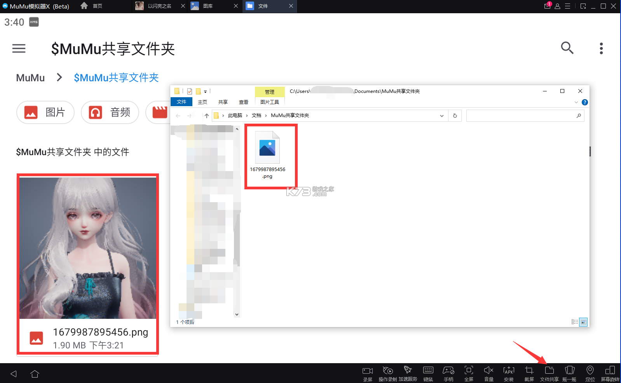
Task: Filter by 图片 category chip
Action: pyautogui.click(x=45, y=112)
